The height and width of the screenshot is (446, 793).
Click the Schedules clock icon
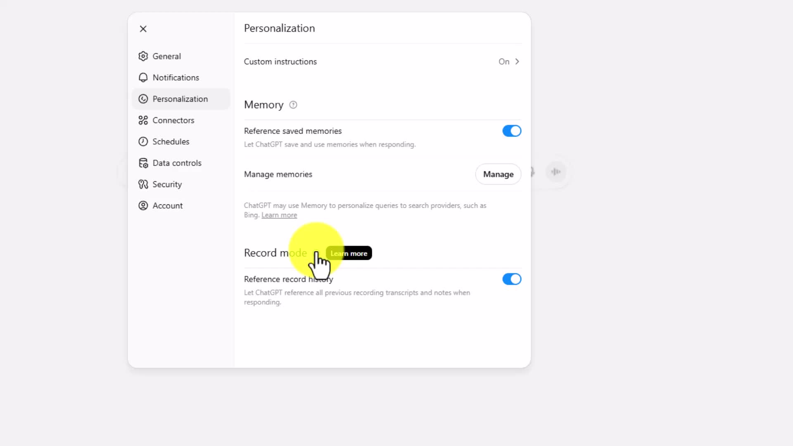tap(143, 142)
